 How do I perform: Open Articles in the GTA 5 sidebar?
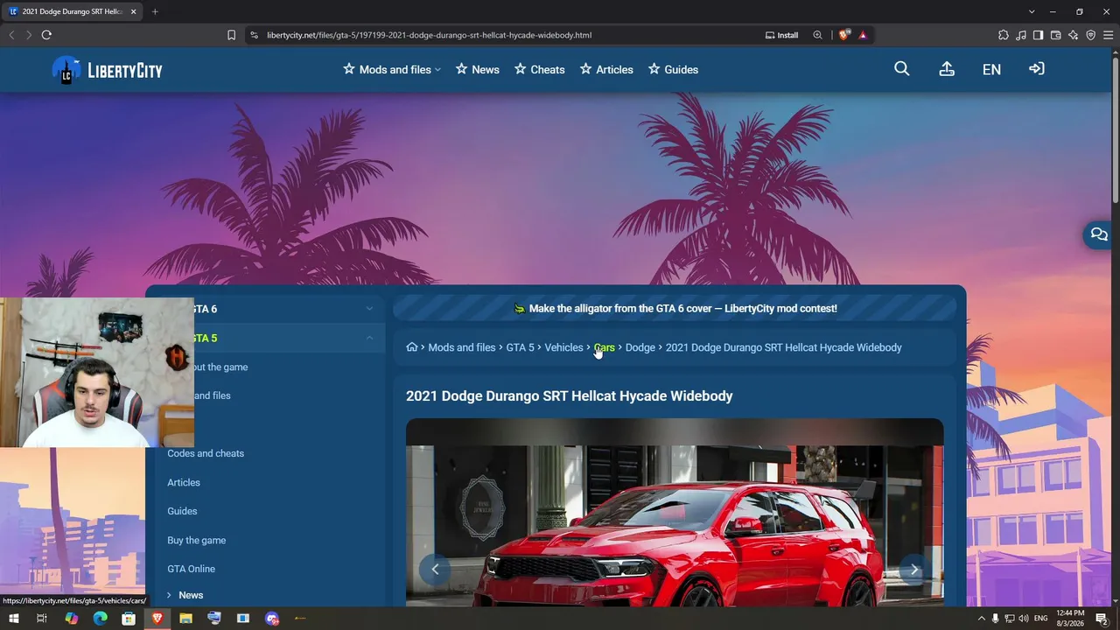(184, 482)
